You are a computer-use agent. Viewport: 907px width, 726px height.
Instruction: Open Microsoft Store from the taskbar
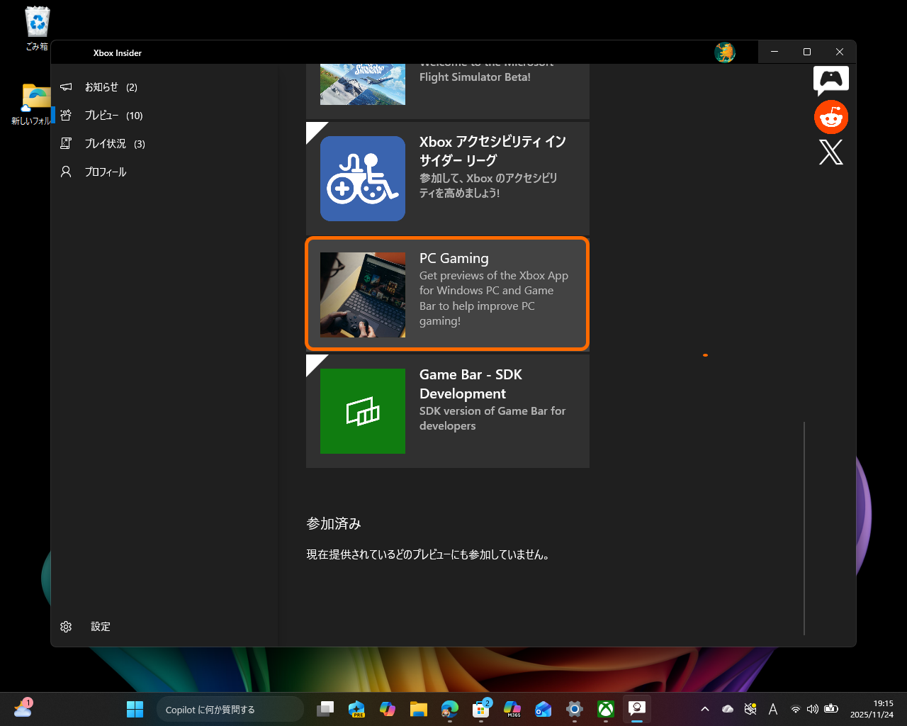tap(481, 709)
